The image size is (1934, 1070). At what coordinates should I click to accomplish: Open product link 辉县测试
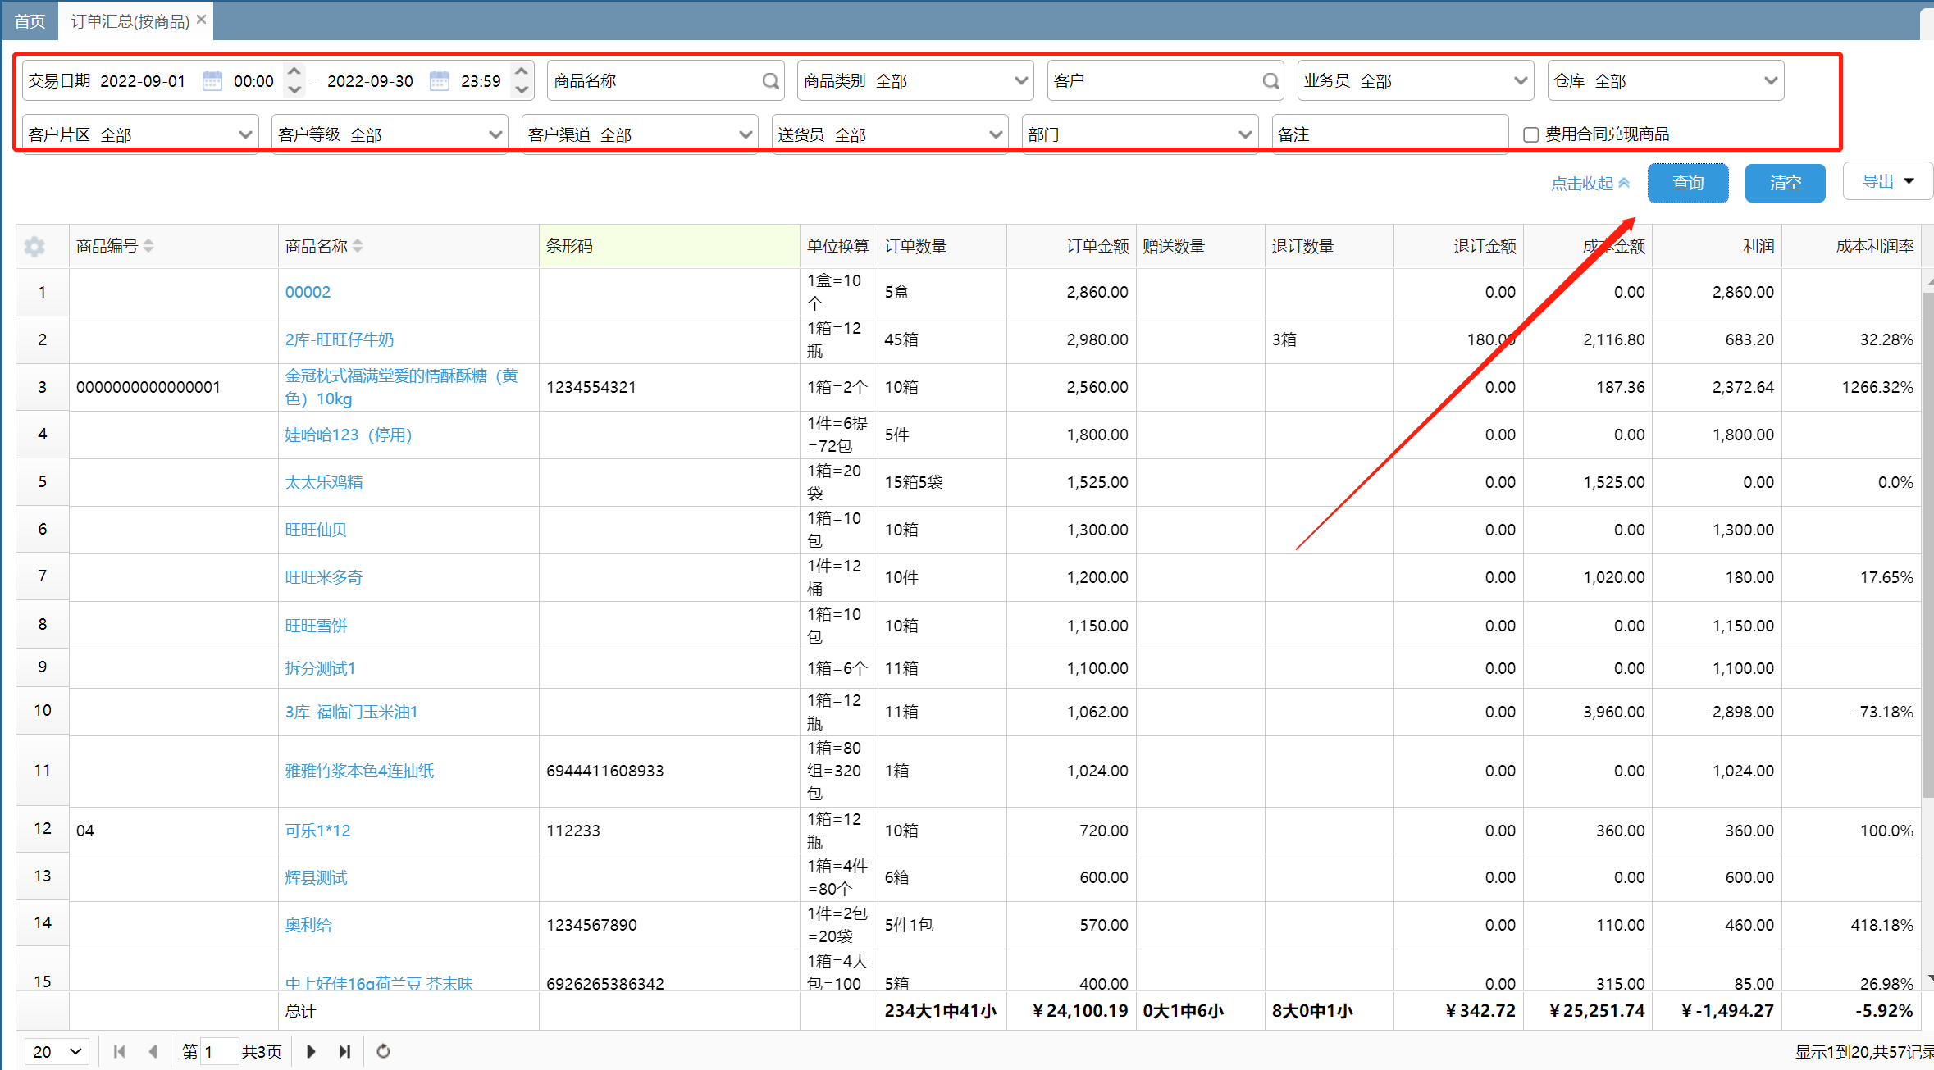point(316,877)
